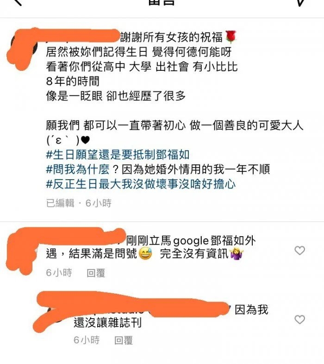Tap the sweating smile emoji after 問號
This screenshot has height=364, width=324.
click(145, 253)
